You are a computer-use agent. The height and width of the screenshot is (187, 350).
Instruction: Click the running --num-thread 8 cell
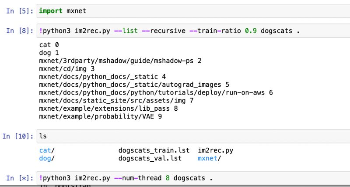point(193,178)
